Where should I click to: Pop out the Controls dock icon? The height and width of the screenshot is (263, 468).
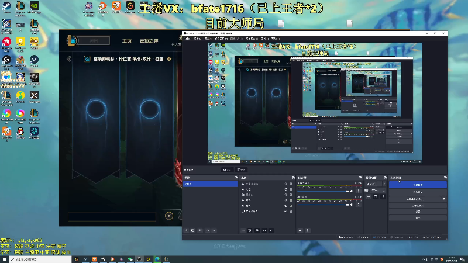click(445, 178)
